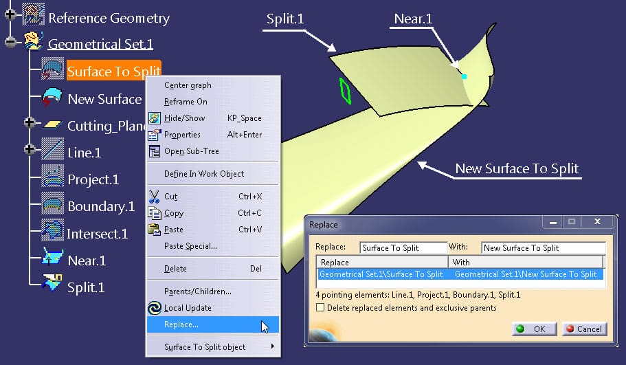Cancel the Replace dialog
Screen dimensions: 626x365
pos(585,329)
